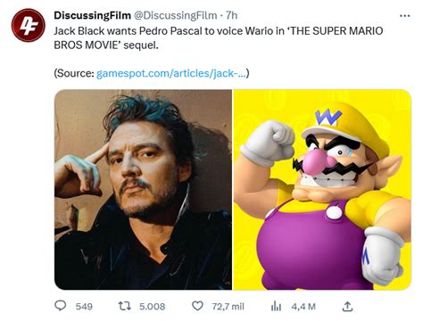Like the tweet with the heart icon
This screenshot has width=423, height=321.
tap(197, 306)
